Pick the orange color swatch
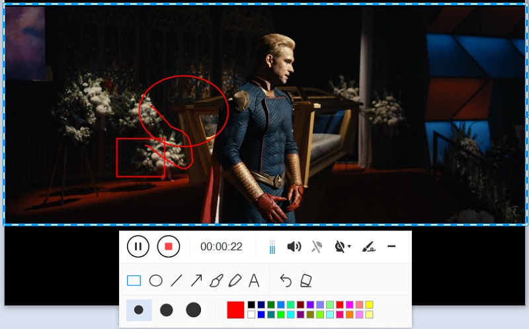 pyautogui.click(x=350, y=314)
